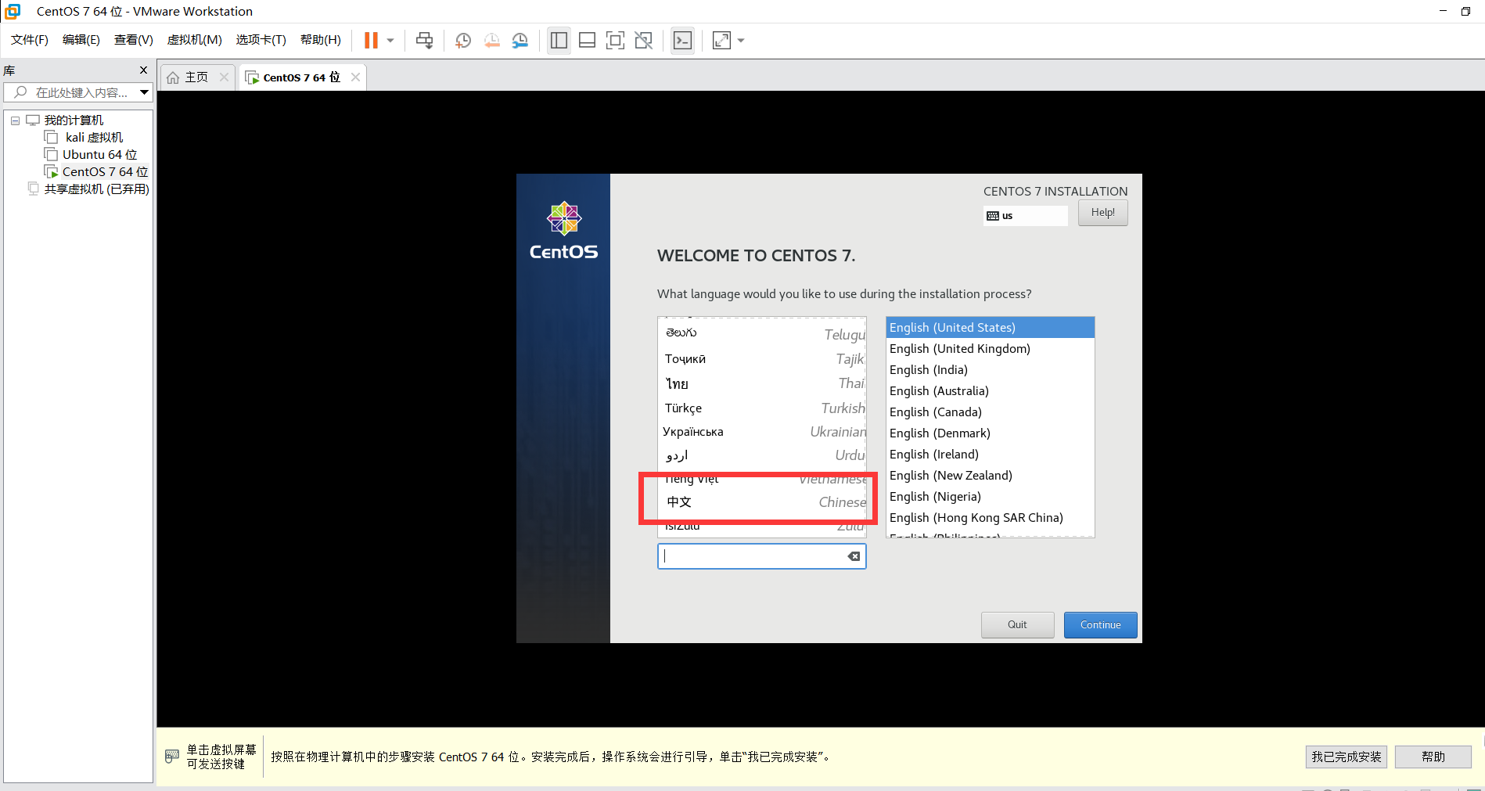Select CentOS 7 64 位 in the library

[x=105, y=172]
